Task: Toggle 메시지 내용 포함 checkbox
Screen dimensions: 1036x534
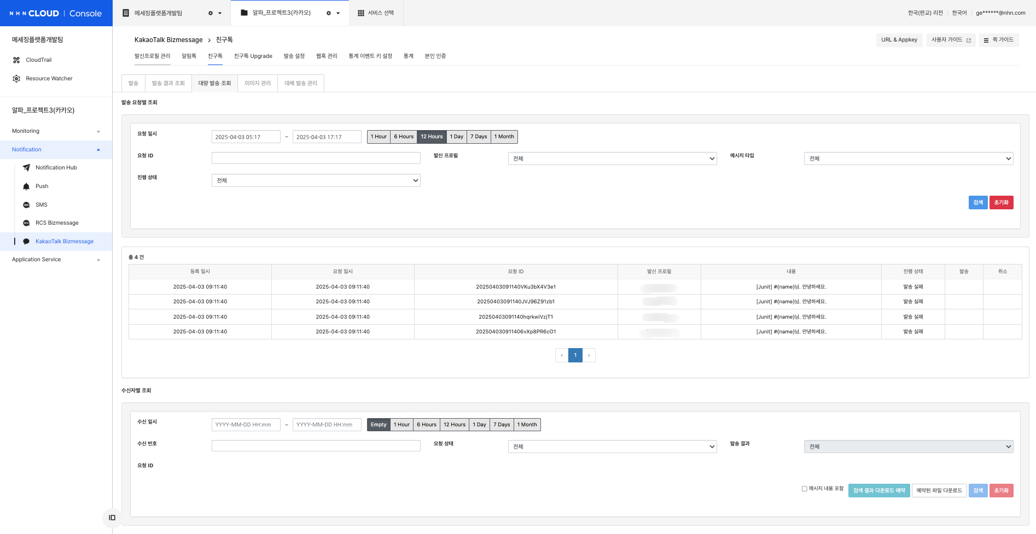Action: pos(805,489)
